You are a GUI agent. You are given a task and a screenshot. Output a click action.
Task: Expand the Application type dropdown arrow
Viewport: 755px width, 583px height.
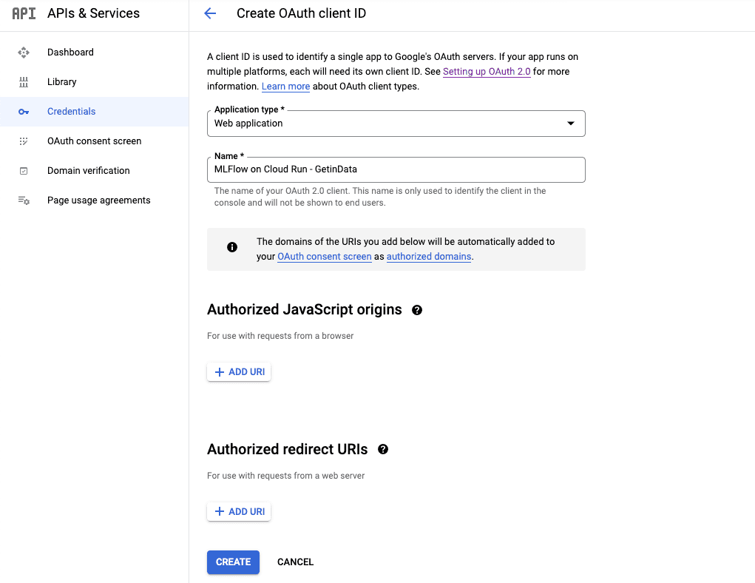point(571,124)
